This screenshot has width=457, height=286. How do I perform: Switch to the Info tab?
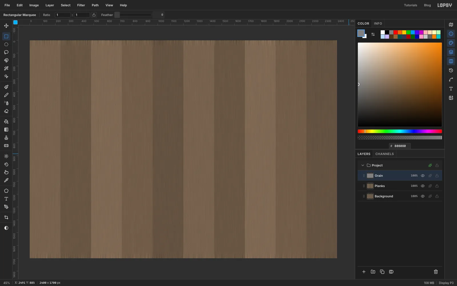coord(378,23)
